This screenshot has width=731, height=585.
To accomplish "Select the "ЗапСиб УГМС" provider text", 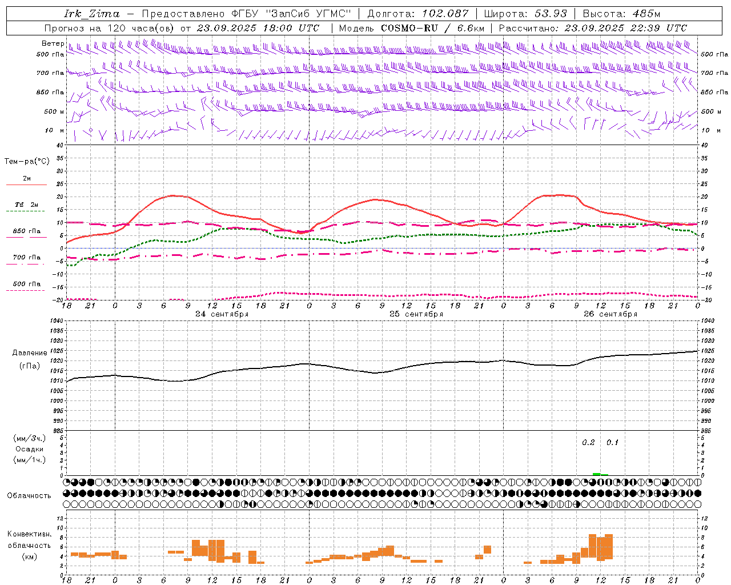I will click(x=308, y=14).
